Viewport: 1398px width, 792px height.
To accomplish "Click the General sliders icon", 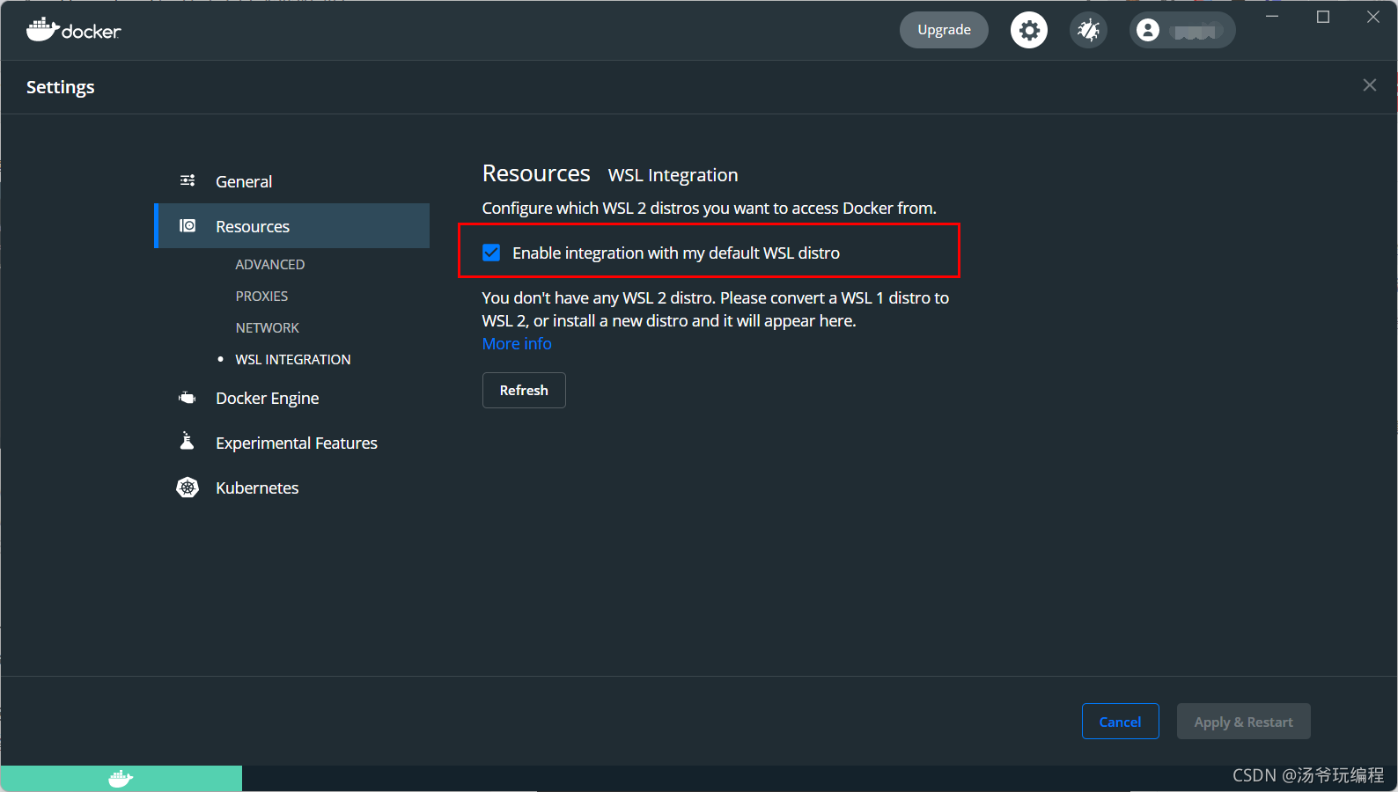I will [x=188, y=180].
